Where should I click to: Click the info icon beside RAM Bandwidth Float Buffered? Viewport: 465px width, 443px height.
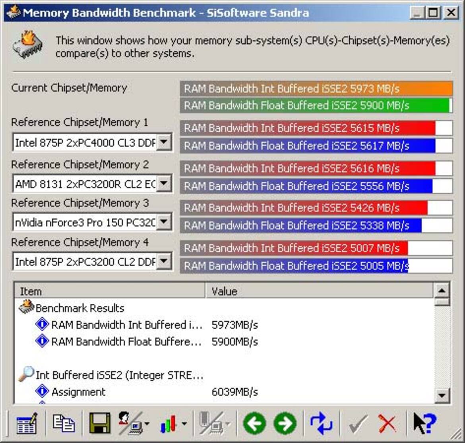pos(42,341)
